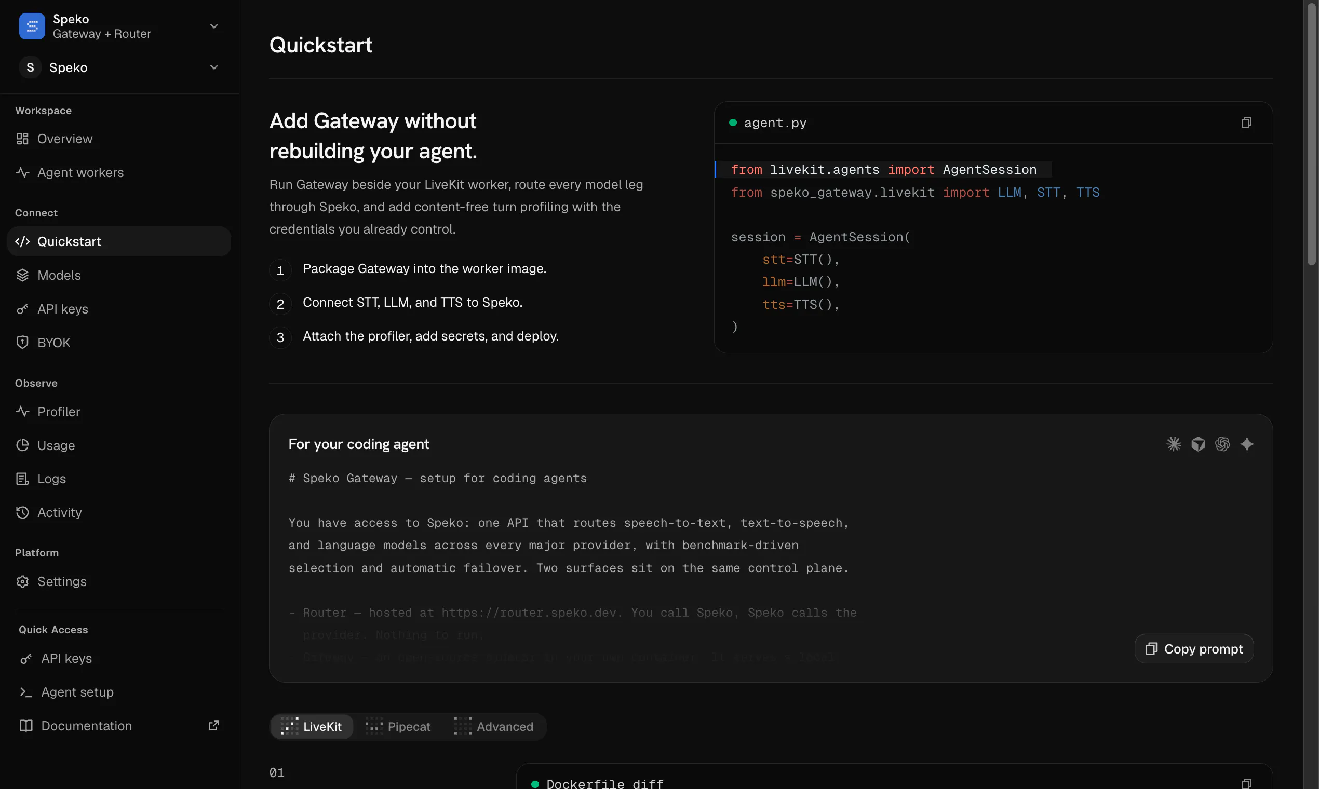1319x789 pixels.
Task: Open the Models page
Action: tap(119, 276)
